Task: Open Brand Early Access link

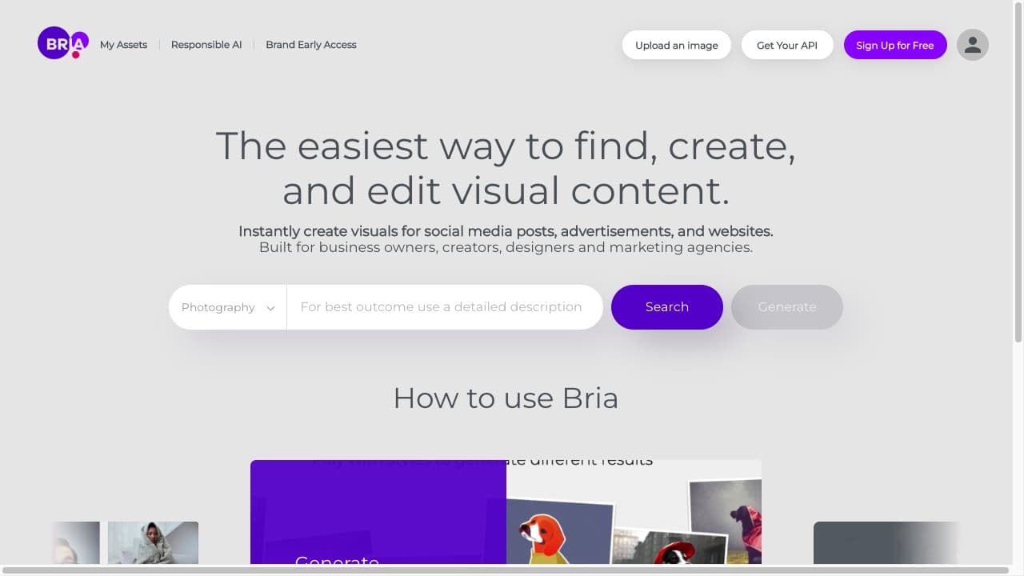Action: (x=310, y=45)
